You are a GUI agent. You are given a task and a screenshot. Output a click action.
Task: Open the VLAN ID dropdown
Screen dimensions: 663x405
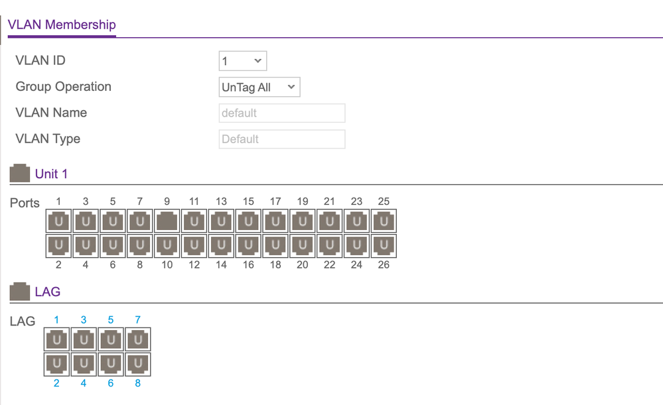coord(242,61)
